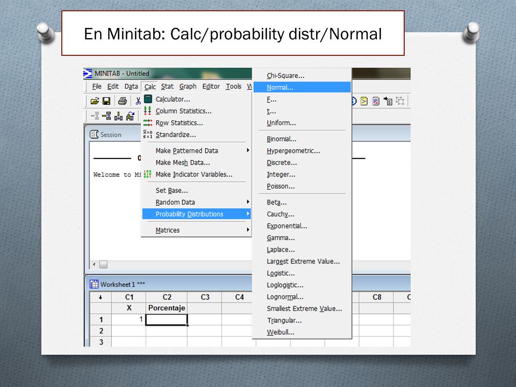
Task: Select Cauchy distribution
Action: [302, 214]
